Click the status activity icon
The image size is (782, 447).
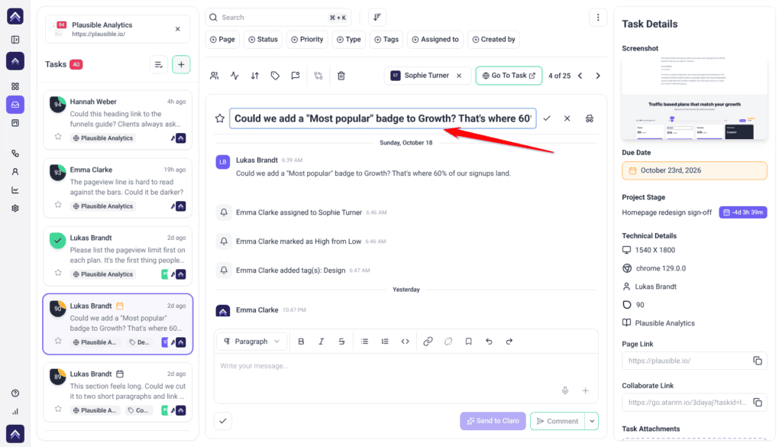coord(234,76)
